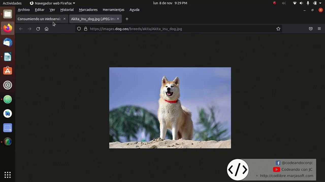The width and height of the screenshot is (325, 182).
Task: Close the Akita_Inu_dog.jpg tab
Action: click(x=118, y=19)
